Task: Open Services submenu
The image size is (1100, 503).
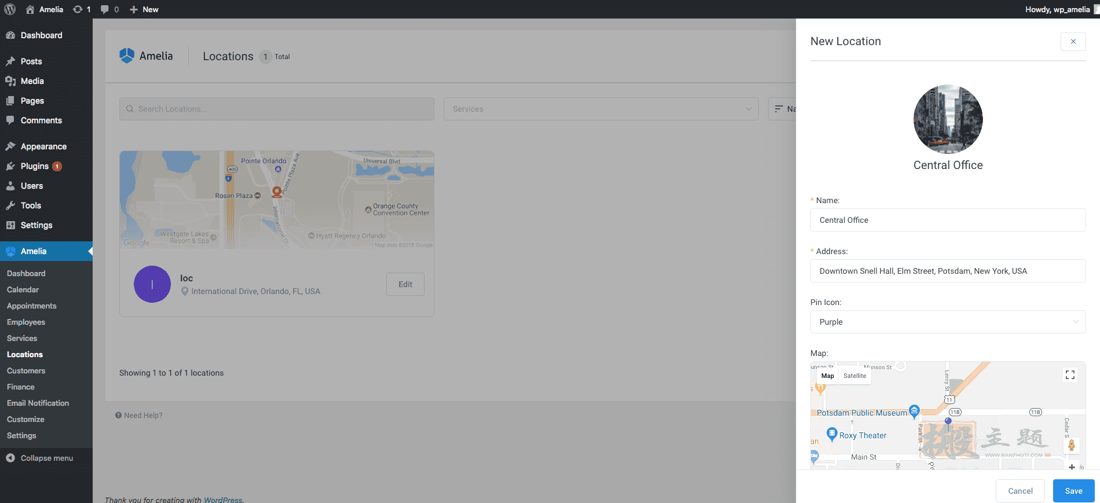Action: [22, 338]
